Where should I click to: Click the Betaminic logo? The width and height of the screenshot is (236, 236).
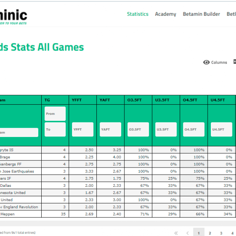click(x=13, y=17)
